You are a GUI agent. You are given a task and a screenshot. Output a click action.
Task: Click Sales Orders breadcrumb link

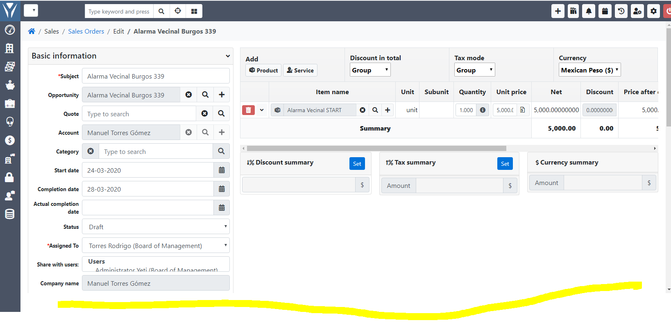[86, 31]
